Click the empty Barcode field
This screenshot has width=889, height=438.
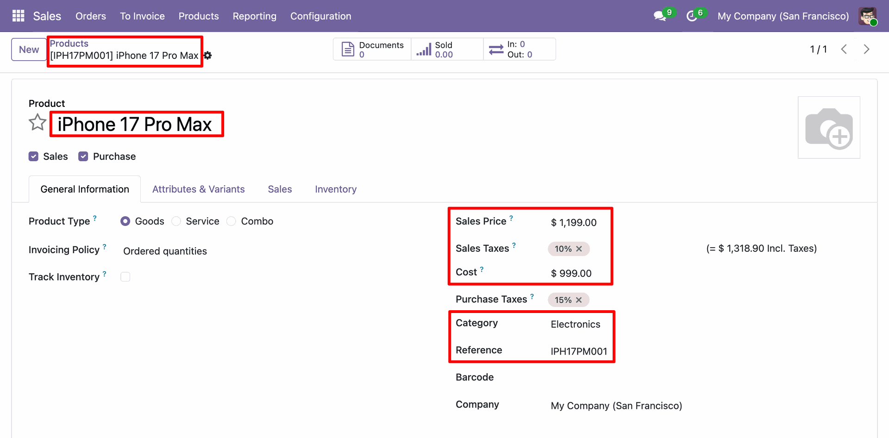coord(704,378)
